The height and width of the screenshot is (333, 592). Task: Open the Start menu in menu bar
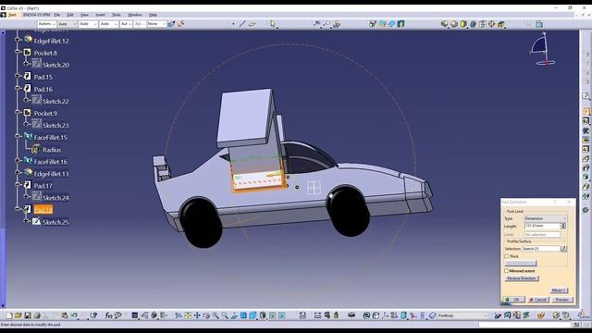12,15
